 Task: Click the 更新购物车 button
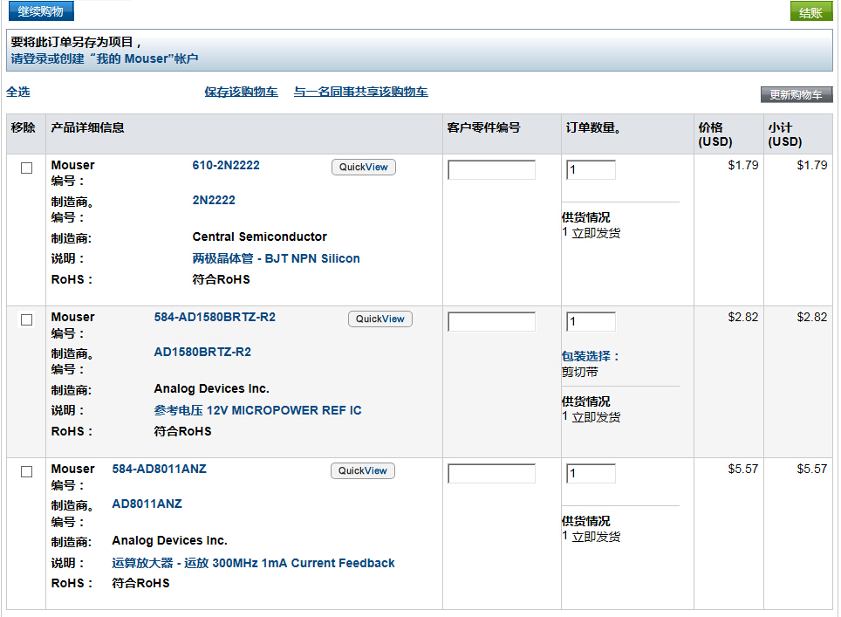[x=797, y=94]
